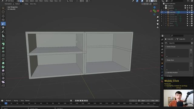Open the Edit Mode dropdown

coord(11,1)
